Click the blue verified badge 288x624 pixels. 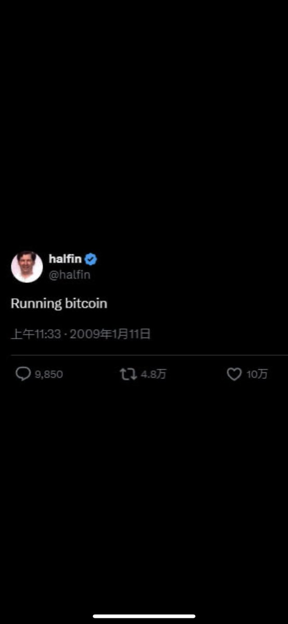91,259
